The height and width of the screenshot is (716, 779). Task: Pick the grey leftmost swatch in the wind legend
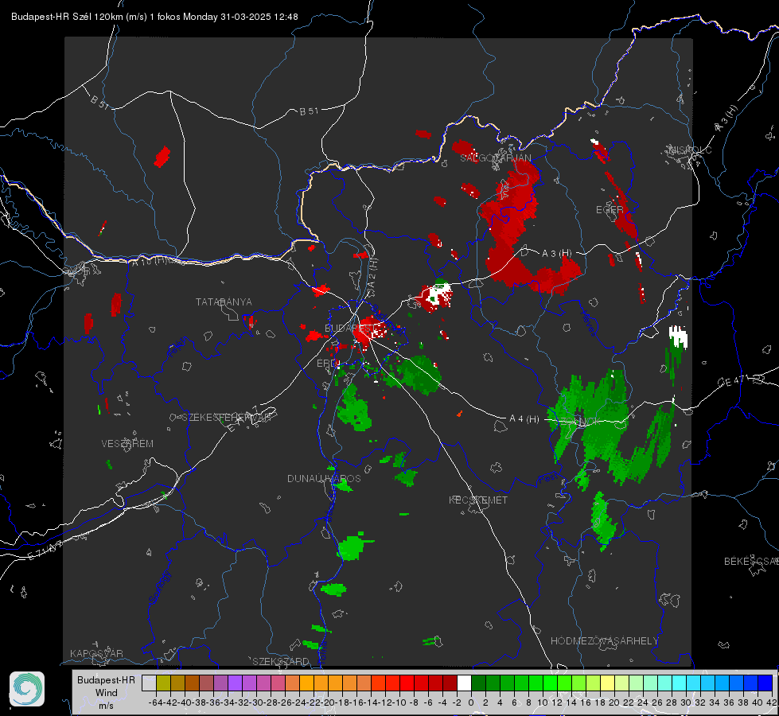[149, 683]
